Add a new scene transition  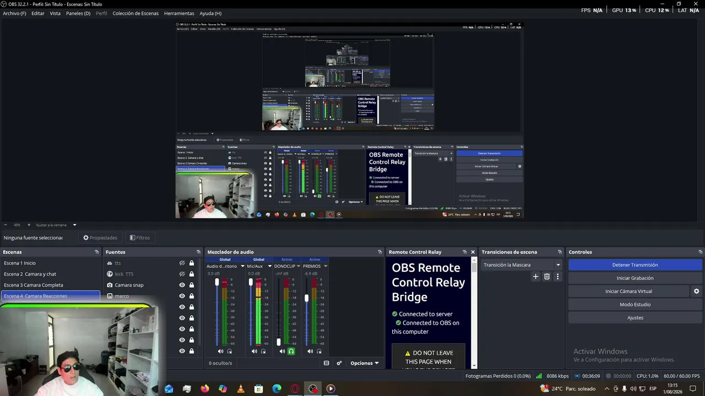coord(535,277)
